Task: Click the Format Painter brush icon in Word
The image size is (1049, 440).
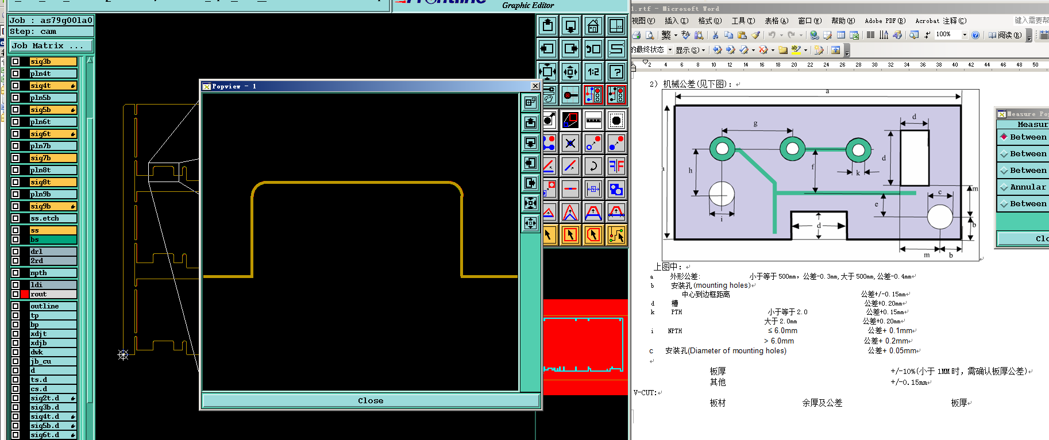Action: tap(756, 35)
